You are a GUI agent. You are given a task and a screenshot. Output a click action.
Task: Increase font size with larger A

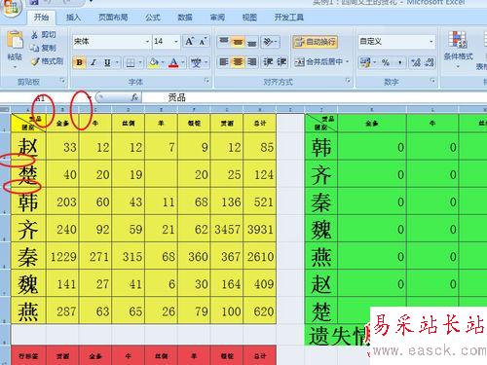tap(189, 42)
